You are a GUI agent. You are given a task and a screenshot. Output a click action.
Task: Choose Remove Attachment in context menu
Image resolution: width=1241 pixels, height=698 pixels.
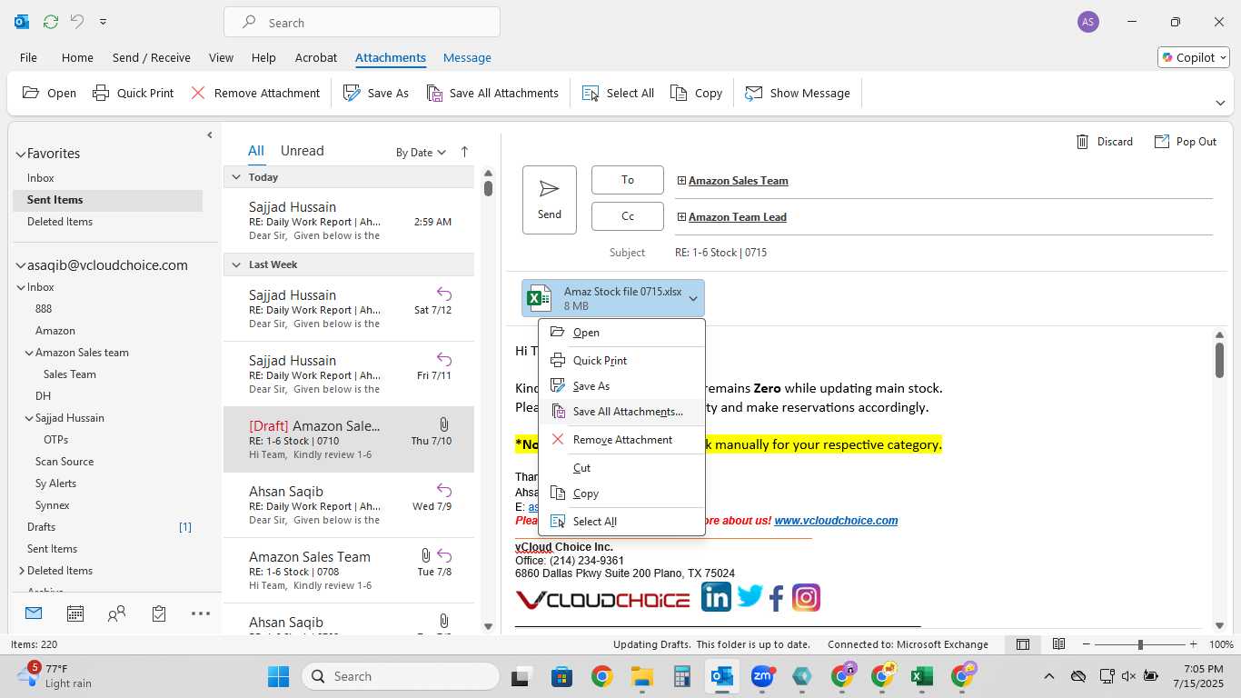tap(621, 440)
